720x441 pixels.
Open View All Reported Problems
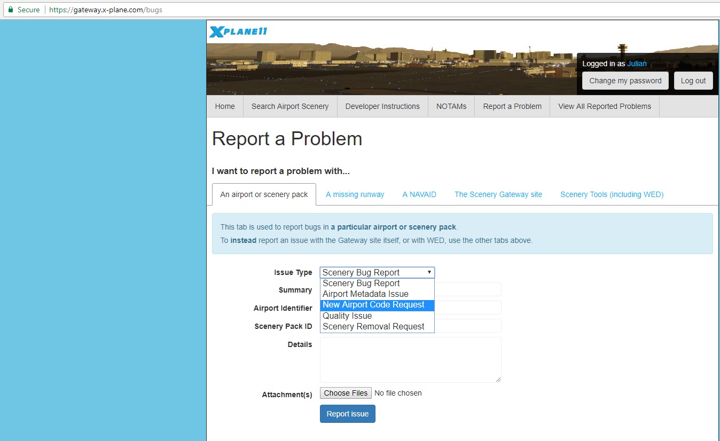(x=605, y=106)
